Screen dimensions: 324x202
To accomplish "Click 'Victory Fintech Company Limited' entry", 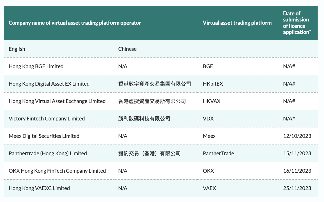I will 47,119.
